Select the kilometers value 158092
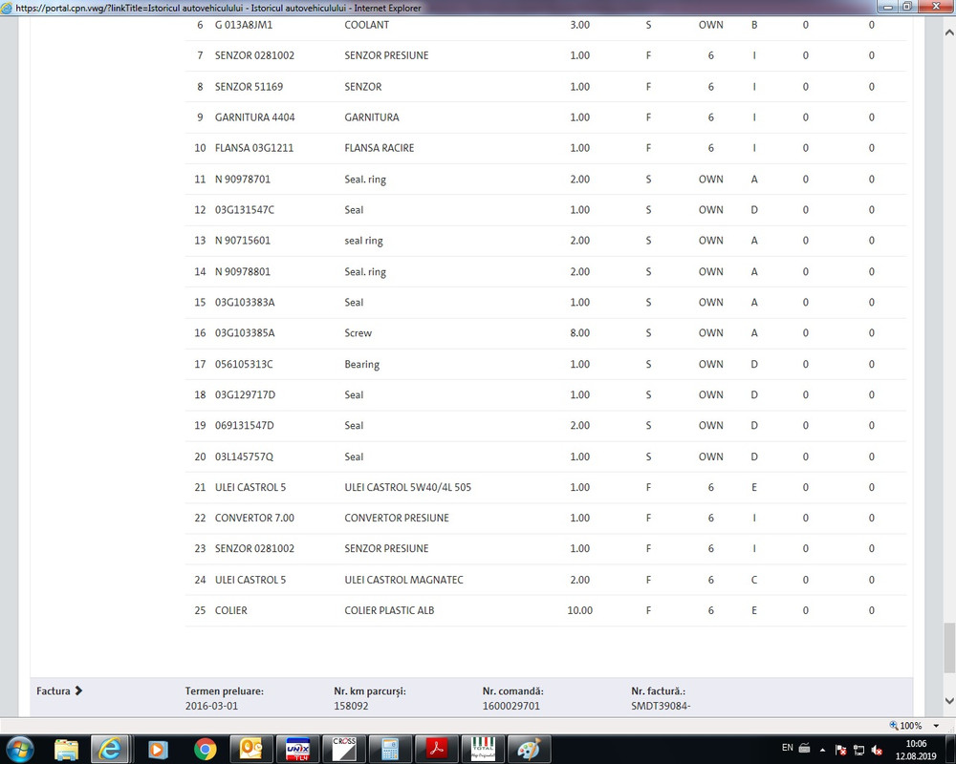 click(351, 706)
